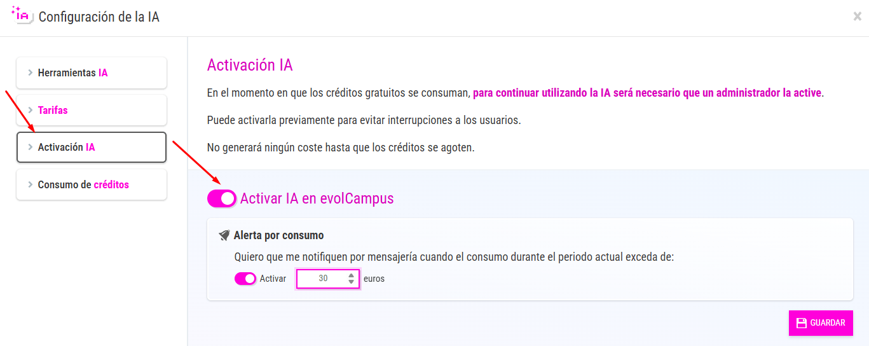Click the chevron beside Activación IA

click(x=31, y=148)
